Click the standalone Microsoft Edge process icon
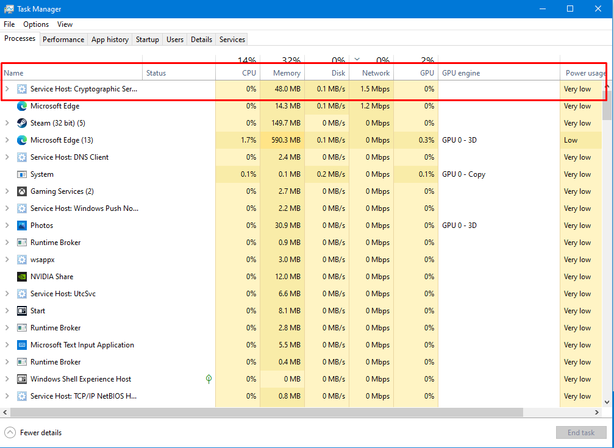 click(x=22, y=106)
